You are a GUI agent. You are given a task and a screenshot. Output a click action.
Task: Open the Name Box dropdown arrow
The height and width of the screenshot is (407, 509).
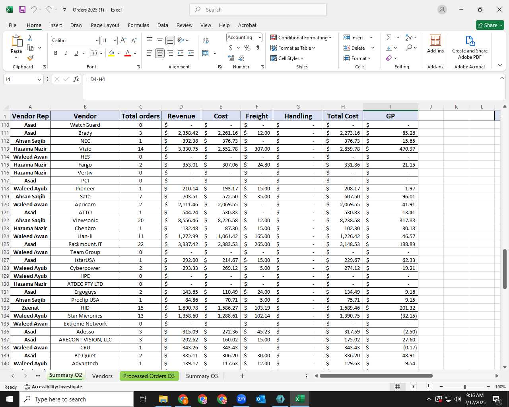[x=39, y=79]
